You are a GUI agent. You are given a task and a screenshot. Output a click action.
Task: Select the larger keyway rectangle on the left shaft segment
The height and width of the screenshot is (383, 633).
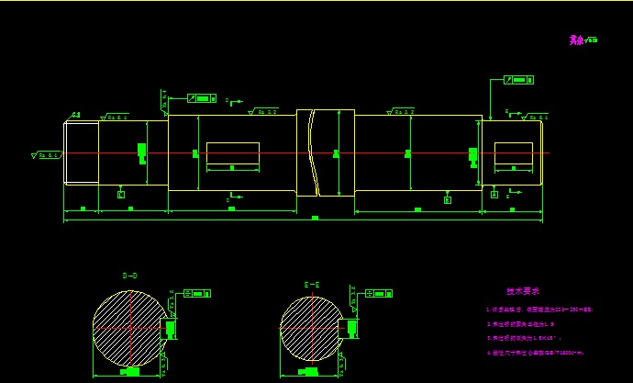[233, 153]
